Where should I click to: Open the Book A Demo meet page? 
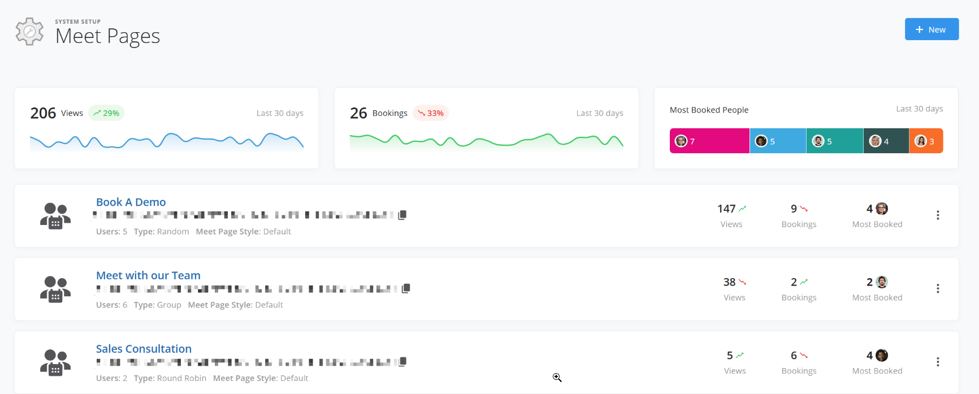(x=131, y=202)
